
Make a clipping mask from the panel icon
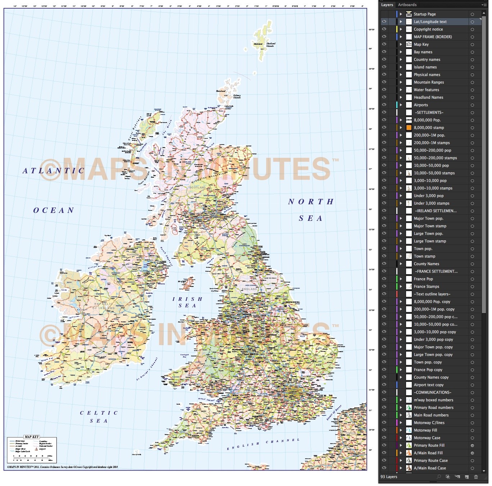(448, 477)
